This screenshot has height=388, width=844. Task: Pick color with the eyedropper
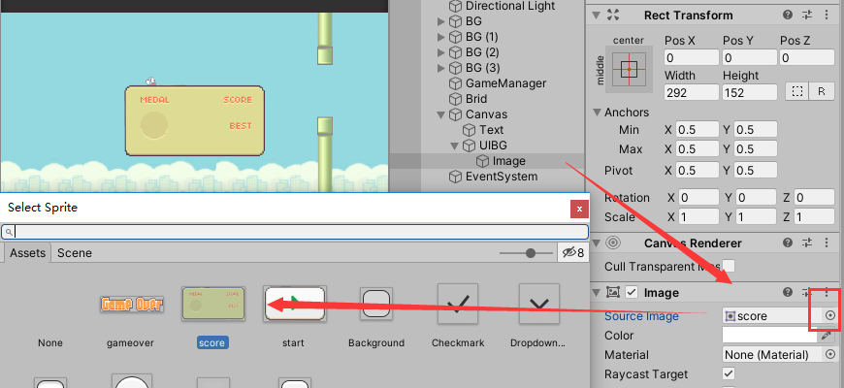pyautogui.click(x=827, y=336)
